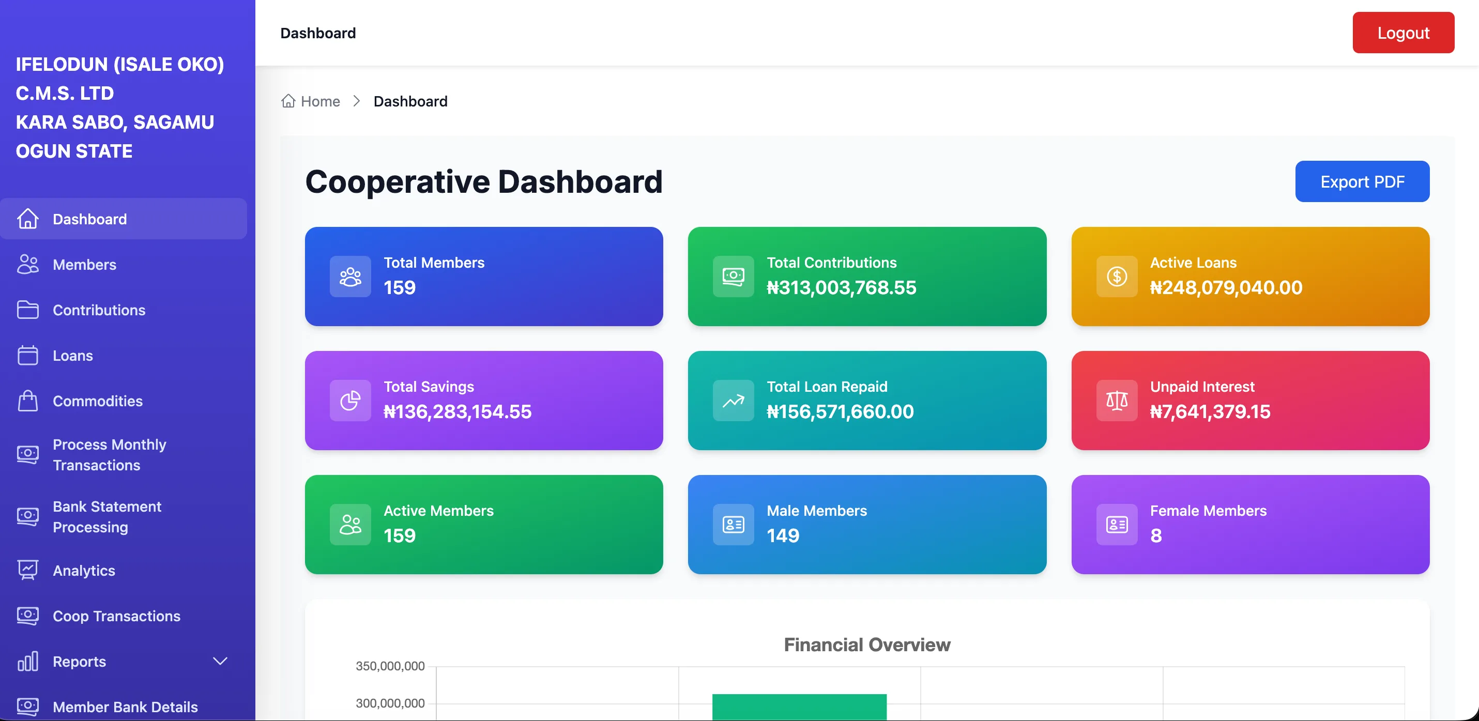The height and width of the screenshot is (721, 1479).
Task: Click the Loans calendar icon in sidebar
Action: 27,356
